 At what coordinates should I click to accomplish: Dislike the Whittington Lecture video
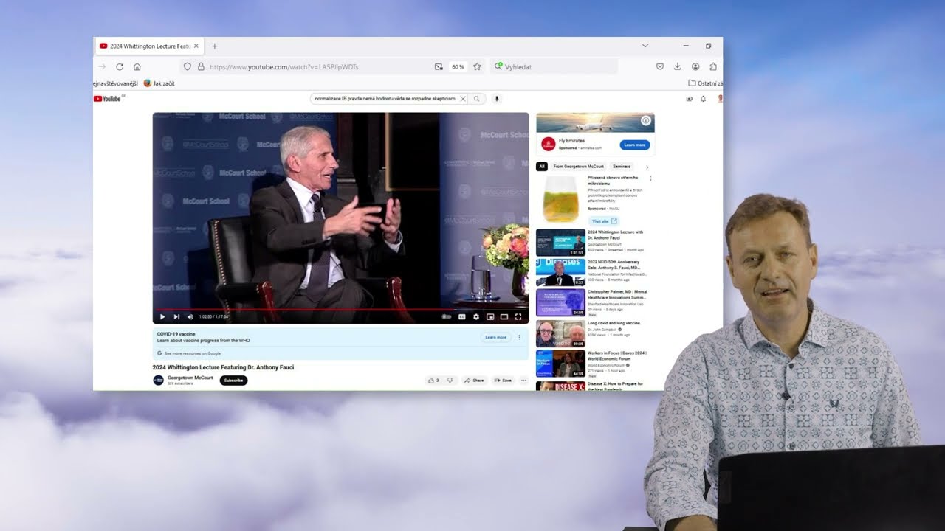[x=450, y=381]
